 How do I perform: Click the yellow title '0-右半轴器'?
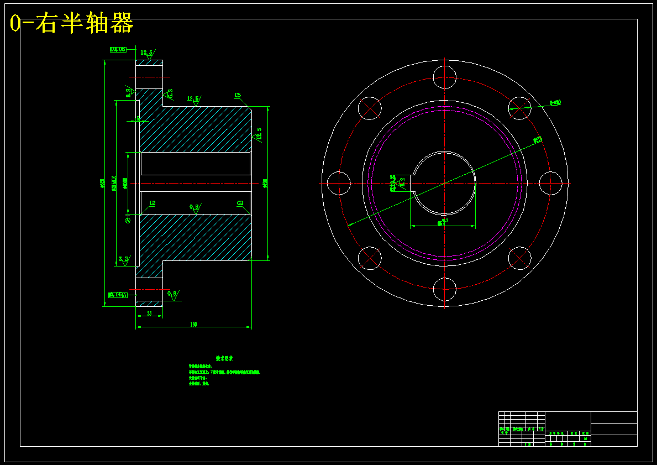click(72, 23)
